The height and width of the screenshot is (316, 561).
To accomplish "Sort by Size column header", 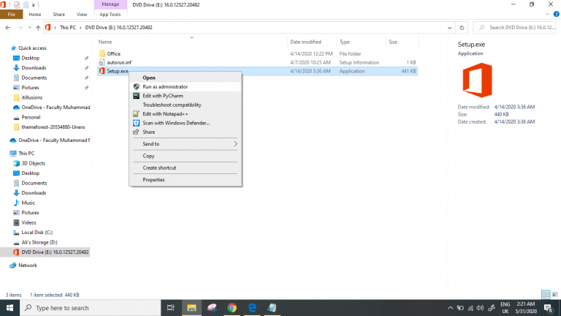I will (393, 42).
